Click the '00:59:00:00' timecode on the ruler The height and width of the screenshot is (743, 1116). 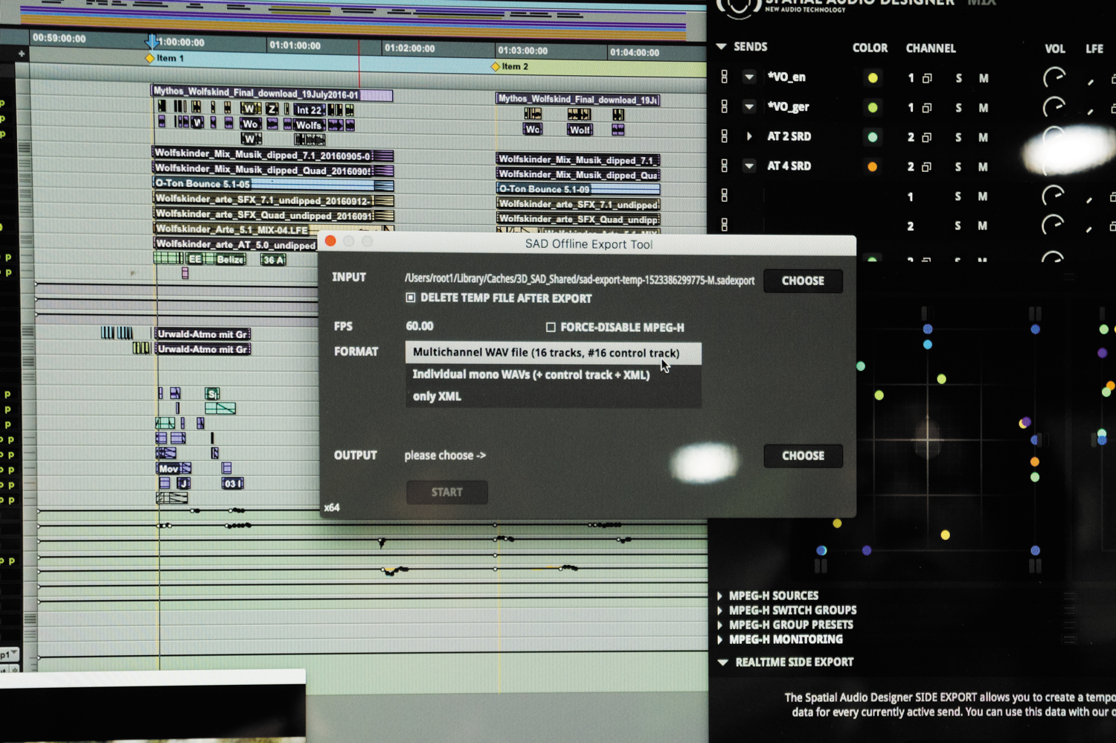[59, 38]
